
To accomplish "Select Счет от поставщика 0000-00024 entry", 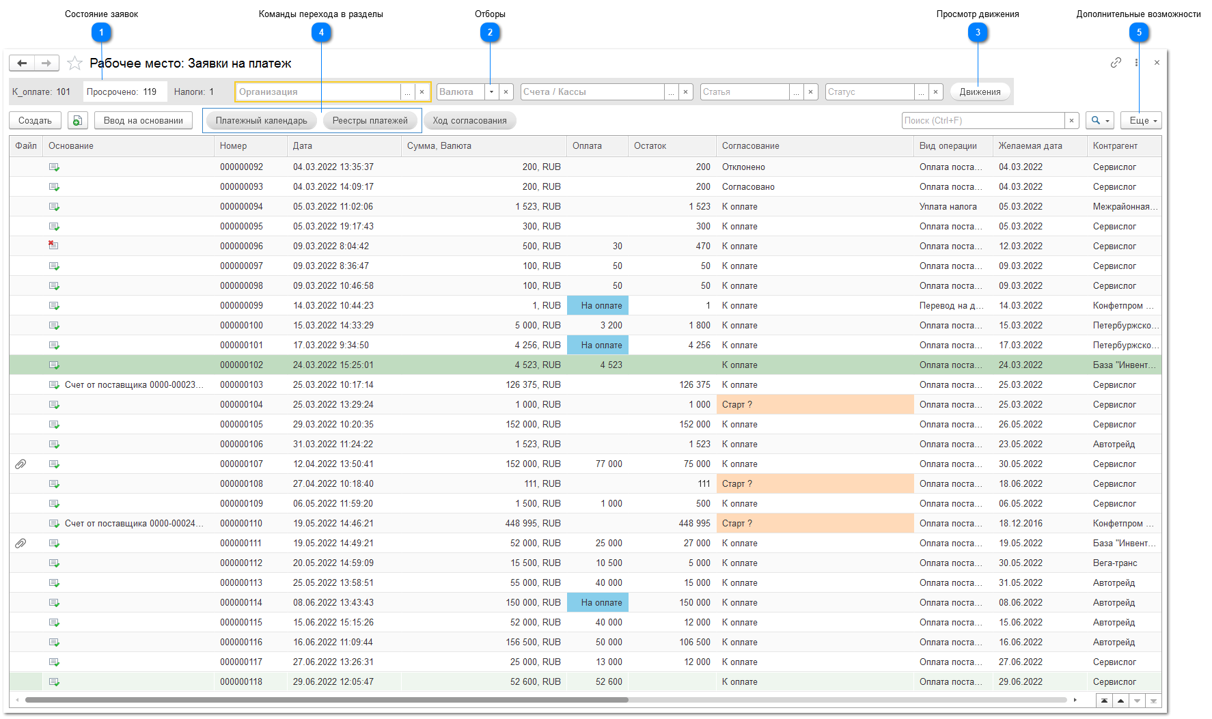I will point(134,524).
